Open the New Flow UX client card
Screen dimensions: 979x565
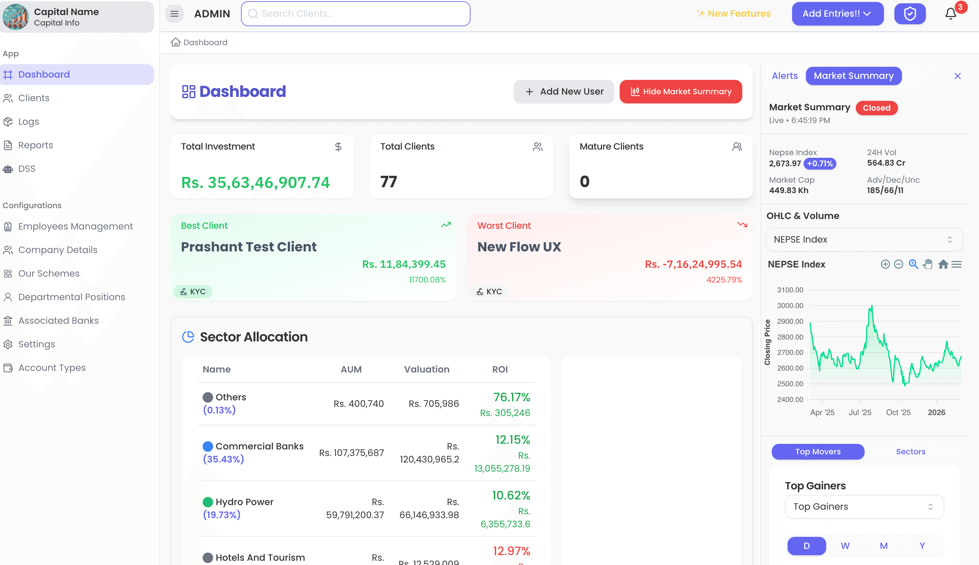coord(609,258)
